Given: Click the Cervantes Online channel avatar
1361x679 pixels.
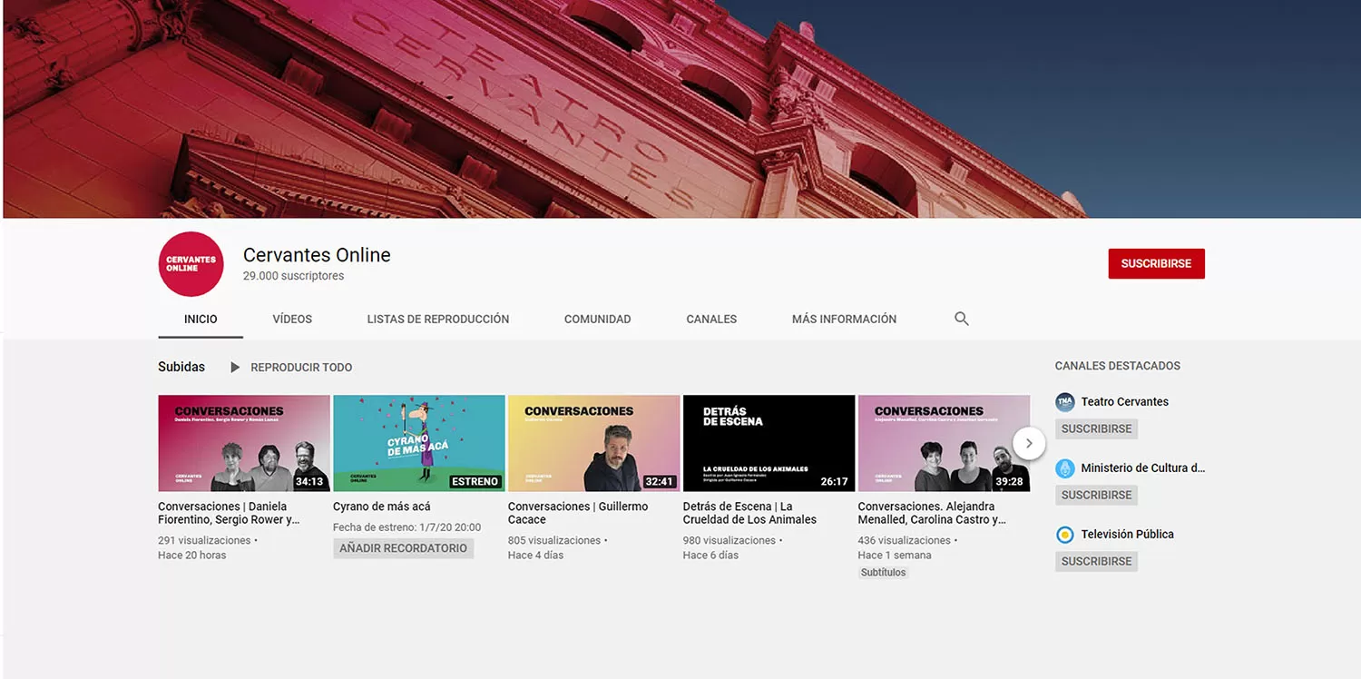Looking at the screenshot, I should (x=191, y=264).
